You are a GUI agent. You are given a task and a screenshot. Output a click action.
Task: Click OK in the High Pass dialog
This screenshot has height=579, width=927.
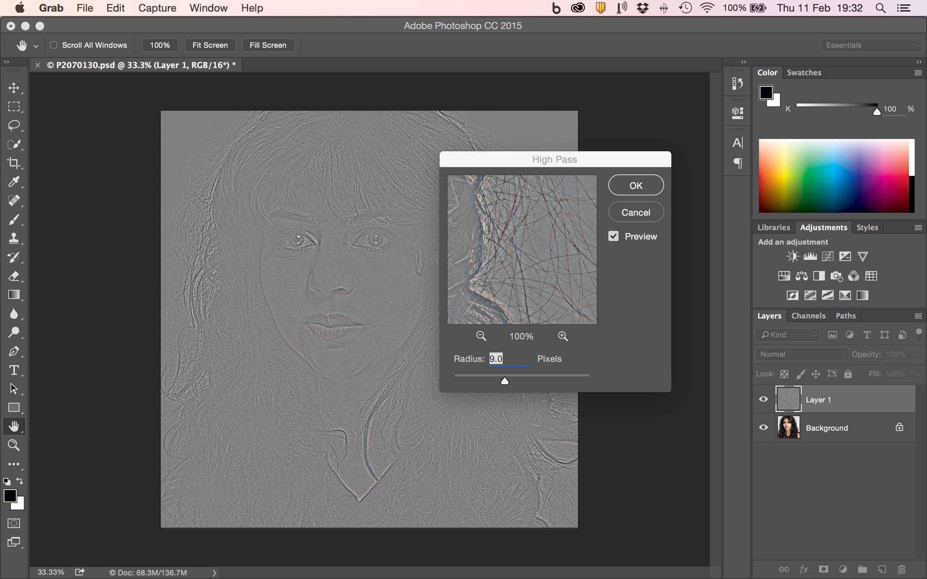click(x=636, y=185)
